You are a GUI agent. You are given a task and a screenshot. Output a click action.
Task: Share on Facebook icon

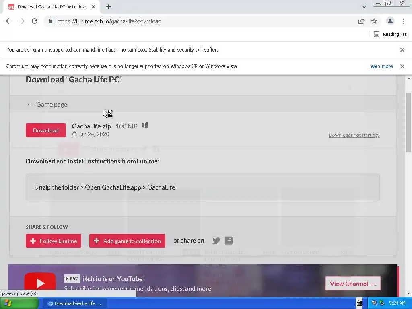coord(229,241)
